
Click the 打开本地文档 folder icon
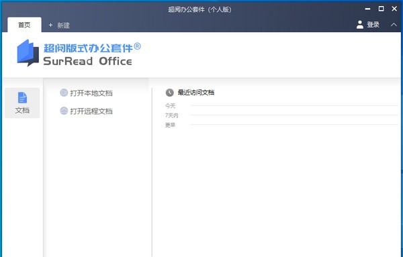coord(64,93)
